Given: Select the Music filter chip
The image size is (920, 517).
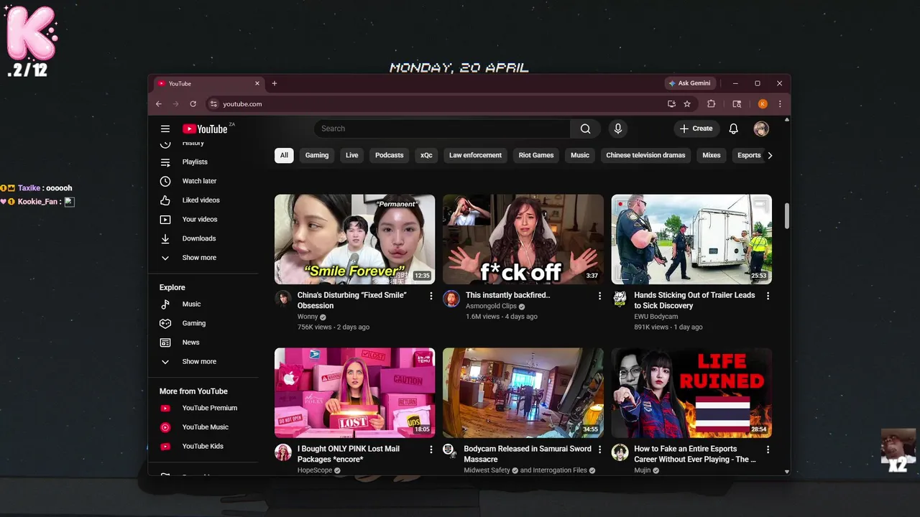Looking at the screenshot, I should (x=580, y=155).
